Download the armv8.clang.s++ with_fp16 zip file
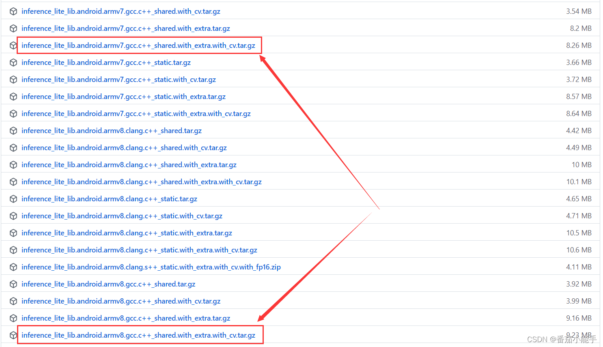The image size is (603, 347). click(151, 267)
